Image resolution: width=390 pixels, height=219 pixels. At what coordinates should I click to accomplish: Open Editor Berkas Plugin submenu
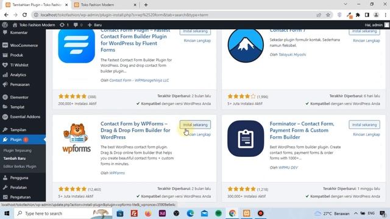[20, 166]
